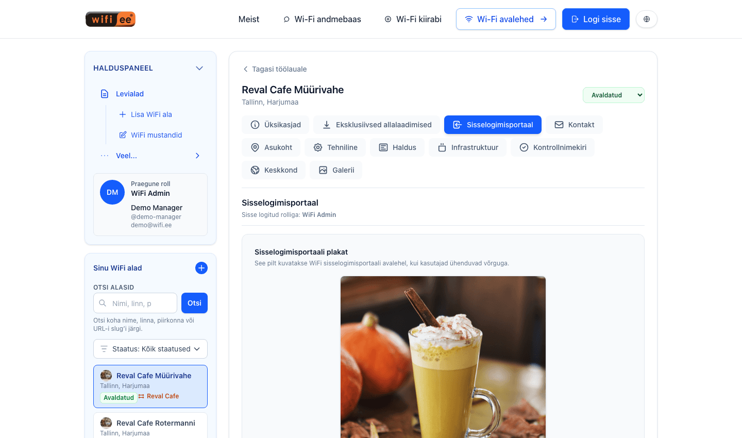Viewport: 742px width, 438px height.
Task: Open Wi-Fi kiirabi in navigation
Action: [413, 19]
